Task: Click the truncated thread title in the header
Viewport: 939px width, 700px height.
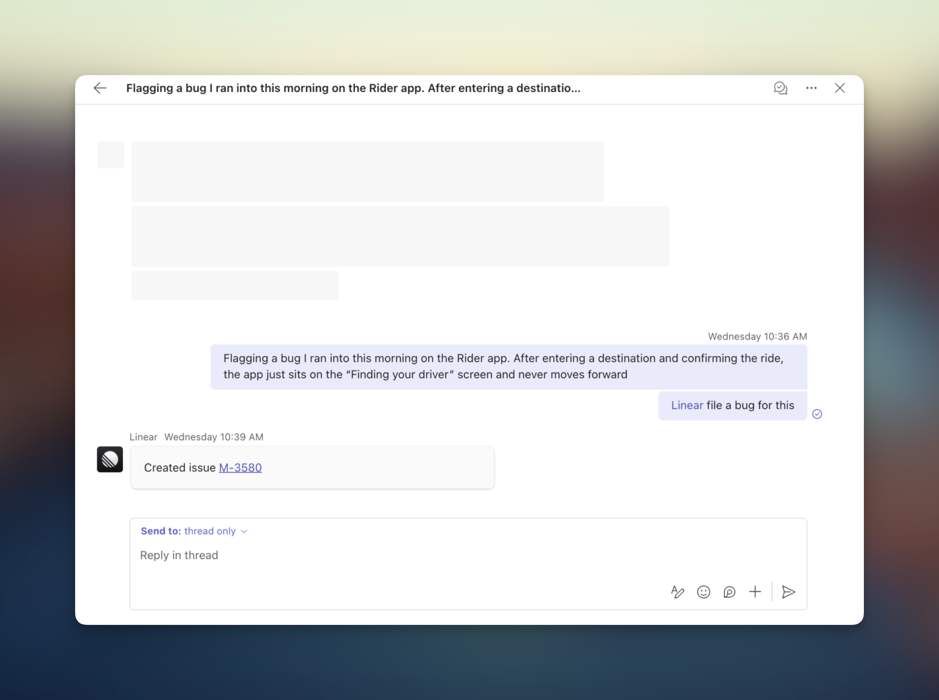Action: 353,88
